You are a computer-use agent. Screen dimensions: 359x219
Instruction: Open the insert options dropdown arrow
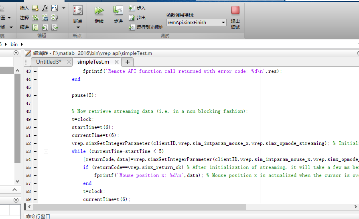pos(64,8)
